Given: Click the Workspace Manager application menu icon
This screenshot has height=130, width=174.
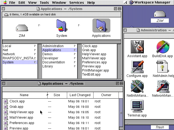Looking at the screenshot, I should coord(132,2).
